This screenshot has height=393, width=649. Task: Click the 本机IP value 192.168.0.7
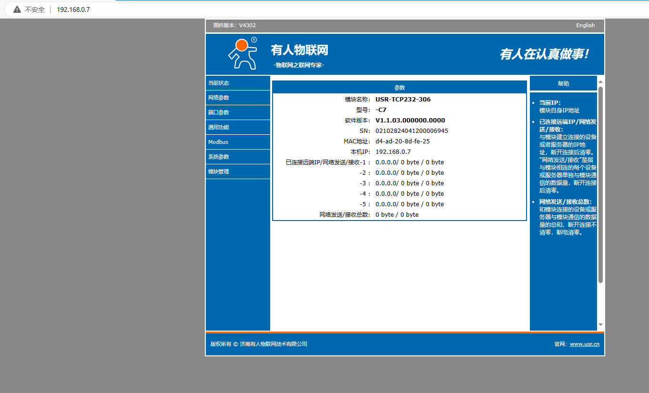pyautogui.click(x=393, y=152)
